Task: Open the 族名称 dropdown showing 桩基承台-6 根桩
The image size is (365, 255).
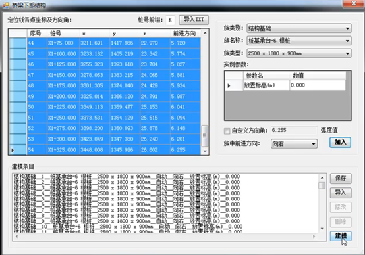Action: pyautogui.click(x=299, y=41)
